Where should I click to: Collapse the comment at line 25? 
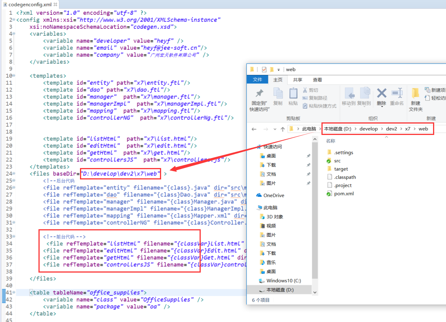pyautogui.click(x=14, y=180)
